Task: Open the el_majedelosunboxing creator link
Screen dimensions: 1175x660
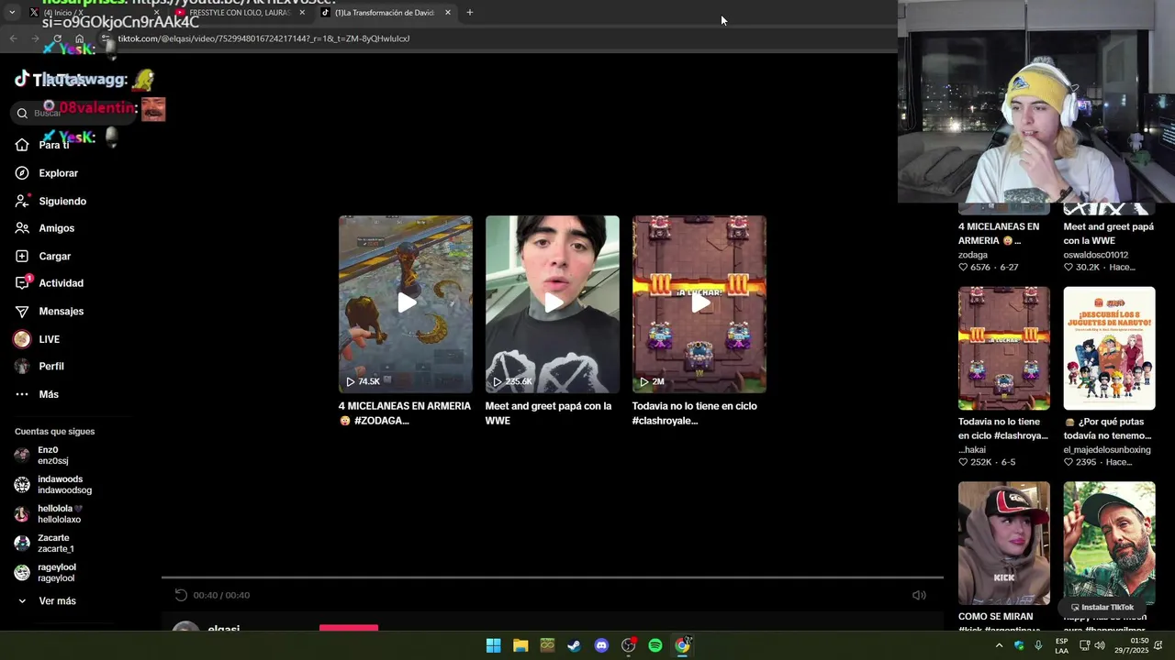Action: [x=1107, y=450]
